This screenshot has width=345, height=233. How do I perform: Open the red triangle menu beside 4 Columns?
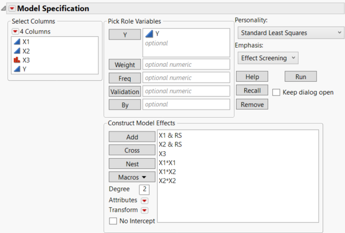coord(15,31)
